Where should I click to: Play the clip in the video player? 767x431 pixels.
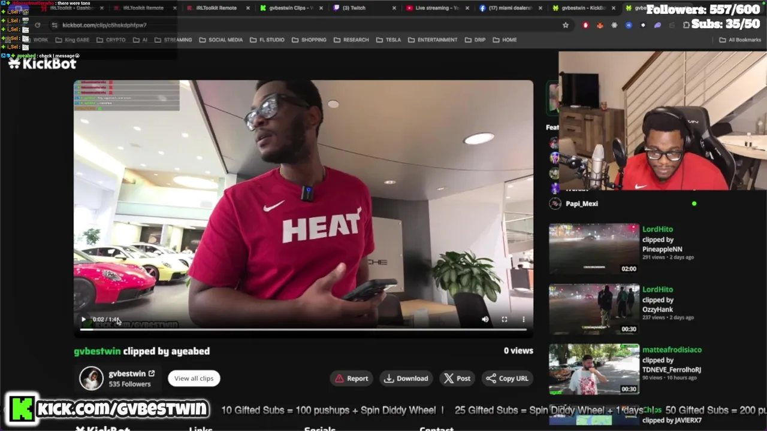coord(83,320)
